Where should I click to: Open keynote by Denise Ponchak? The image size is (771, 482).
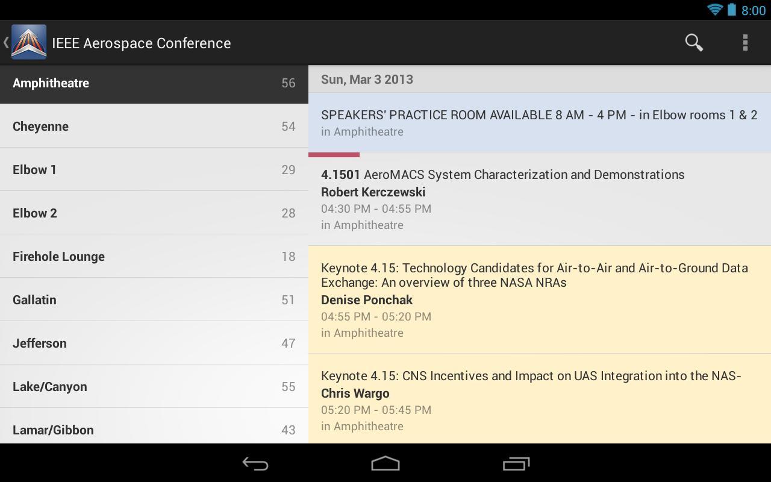click(540, 299)
